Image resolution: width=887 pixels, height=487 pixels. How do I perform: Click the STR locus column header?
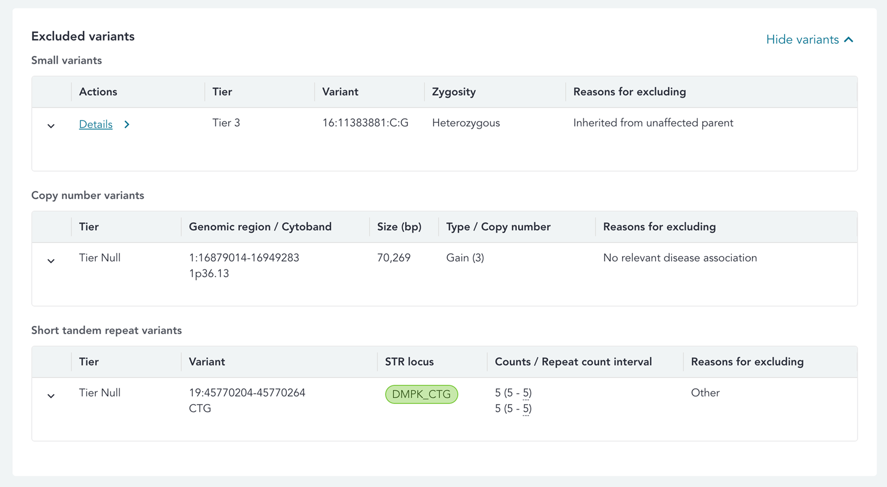409,362
